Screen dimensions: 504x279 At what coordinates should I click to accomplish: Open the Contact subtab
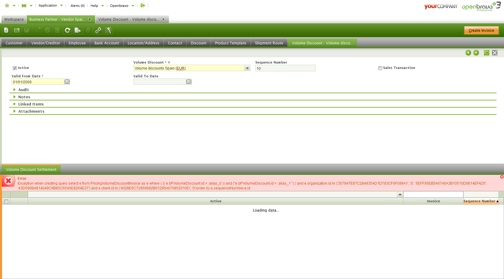click(x=175, y=43)
